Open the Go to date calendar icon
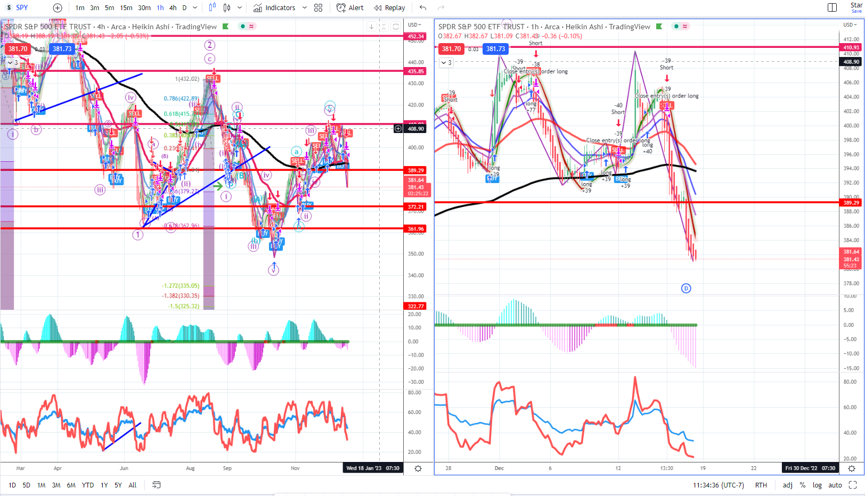The height and width of the screenshot is (496, 865). [157, 485]
